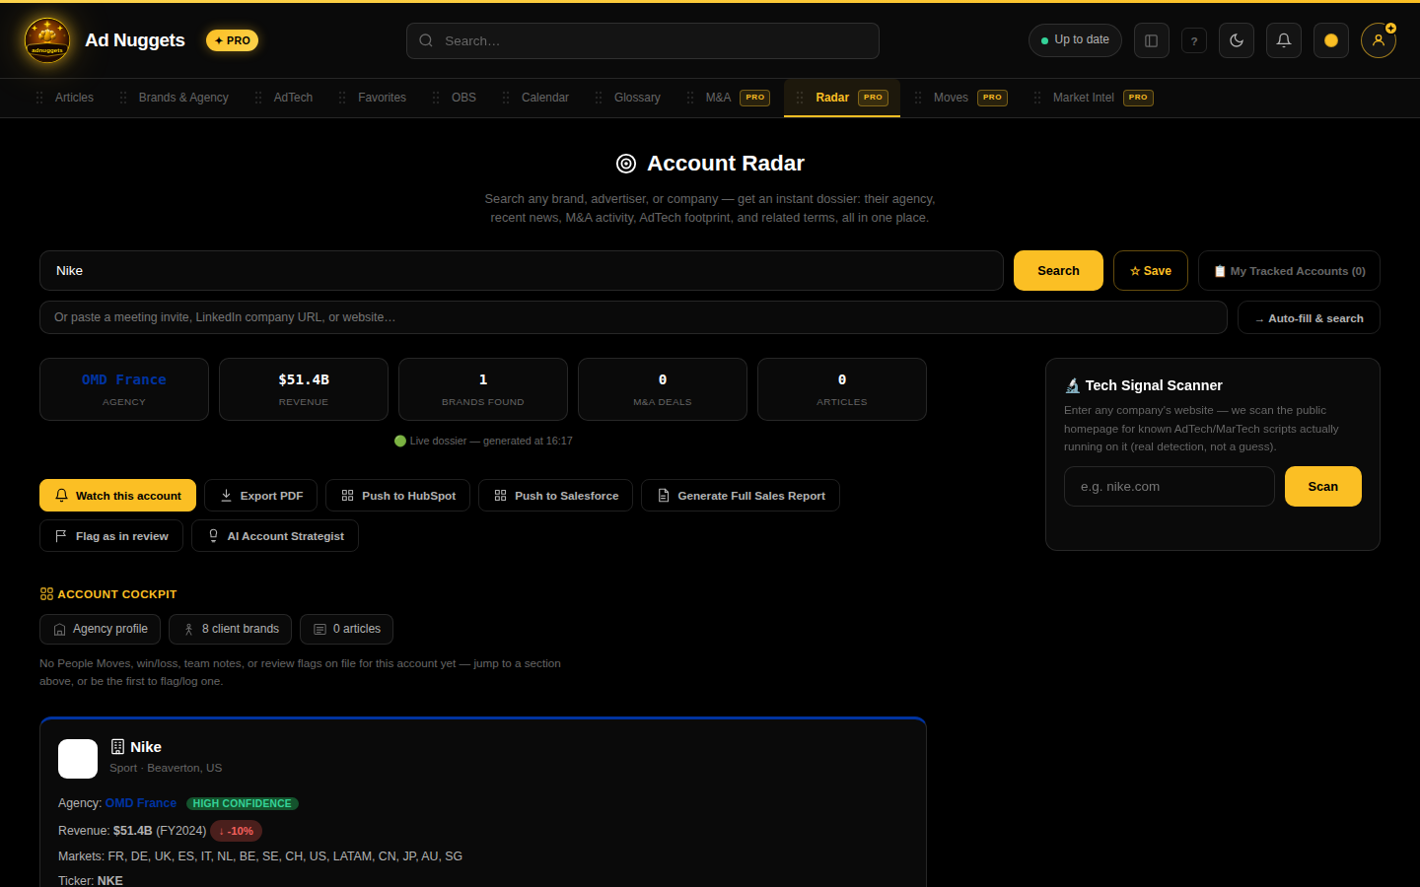Focus the top Search field

[643, 40]
